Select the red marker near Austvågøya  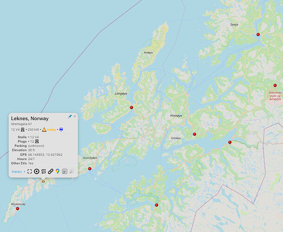point(90,168)
